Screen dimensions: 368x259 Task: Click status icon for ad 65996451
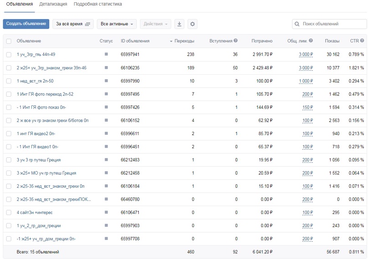point(106,146)
